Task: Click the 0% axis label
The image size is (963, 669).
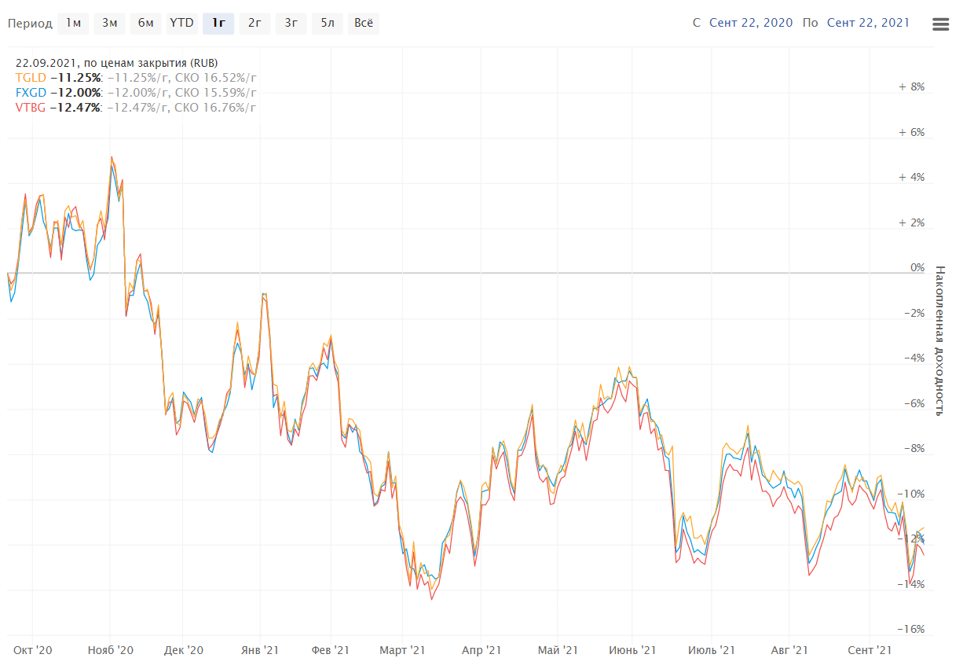Action: (917, 268)
